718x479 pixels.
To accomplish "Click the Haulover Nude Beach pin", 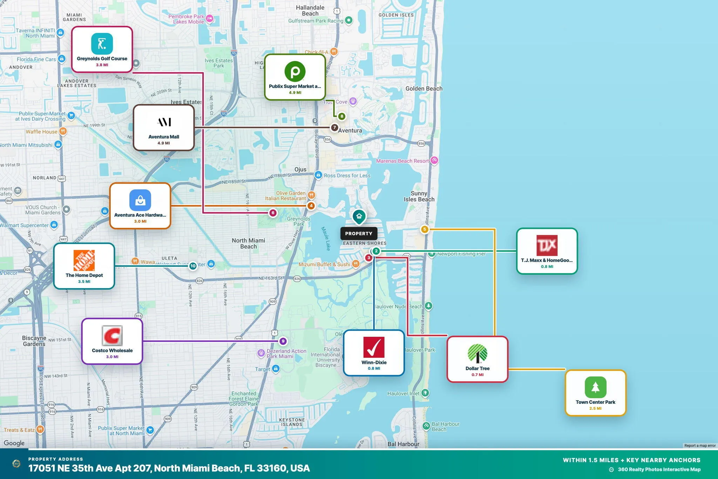I will [428, 306].
